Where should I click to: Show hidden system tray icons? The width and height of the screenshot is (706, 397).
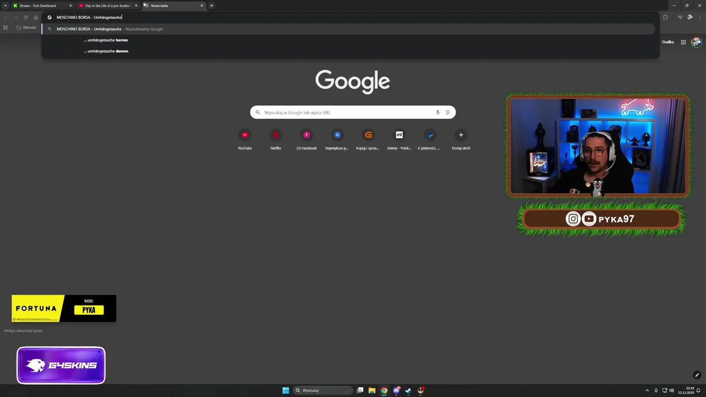pyautogui.click(x=647, y=390)
